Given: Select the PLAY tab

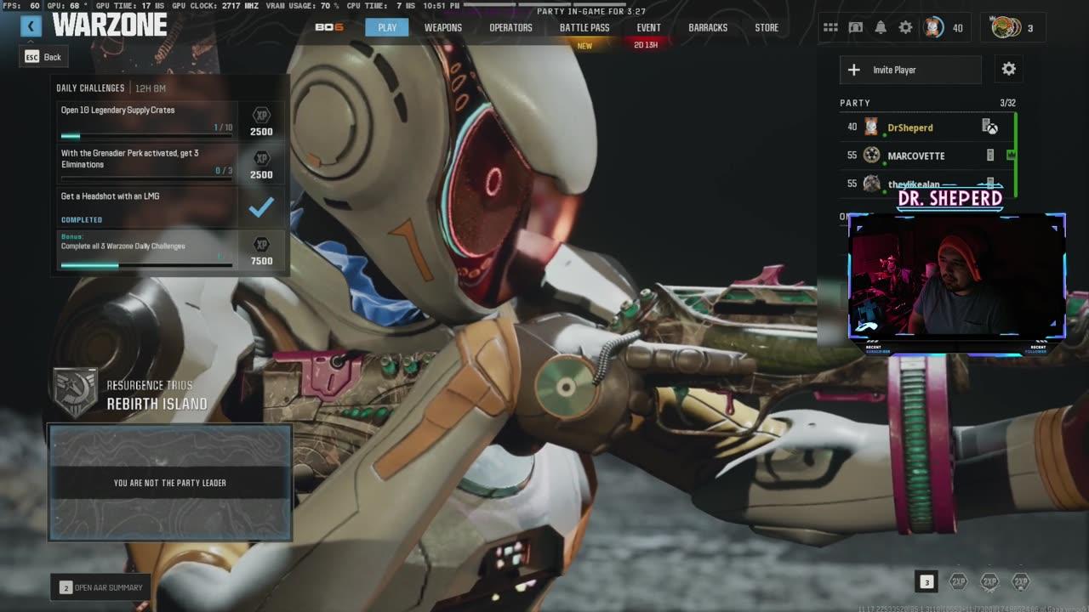Looking at the screenshot, I should [x=387, y=27].
